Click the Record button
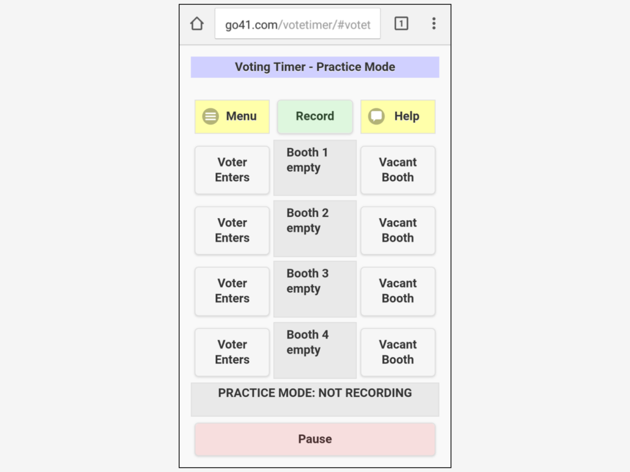The image size is (630, 472). click(315, 116)
